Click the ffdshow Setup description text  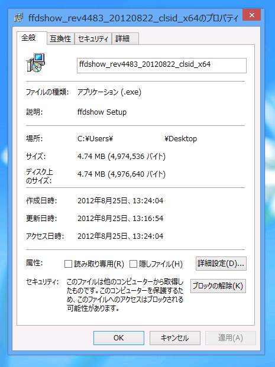tap(102, 112)
